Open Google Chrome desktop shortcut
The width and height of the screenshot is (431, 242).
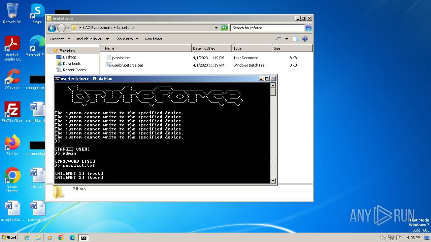(x=12, y=180)
